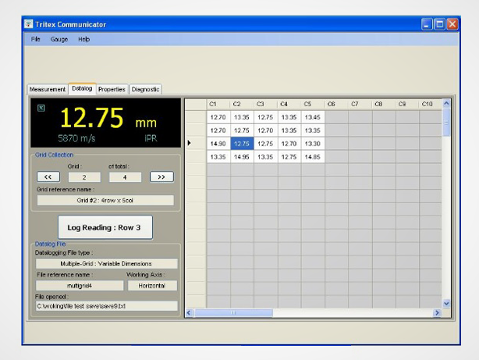This screenshot has width=479, height=360.
Task: Select column header C7
Action: 360,105
